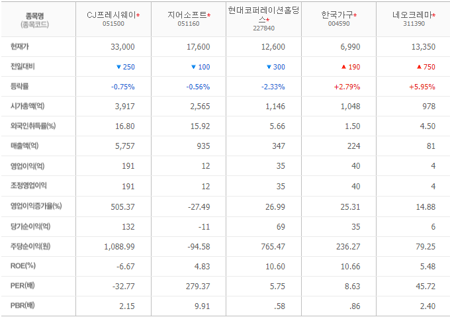Click EPS value 1,088.99
Viewport: 450px width, 317px height.
(119, 247)
